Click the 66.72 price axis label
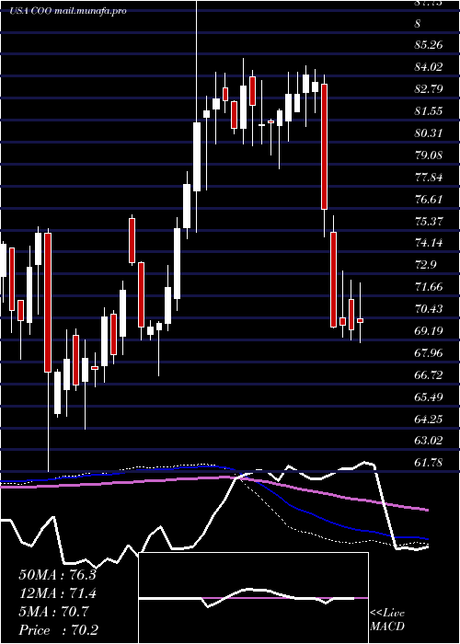Viewport: 460px width, 644px height. (x=429, y=375)
